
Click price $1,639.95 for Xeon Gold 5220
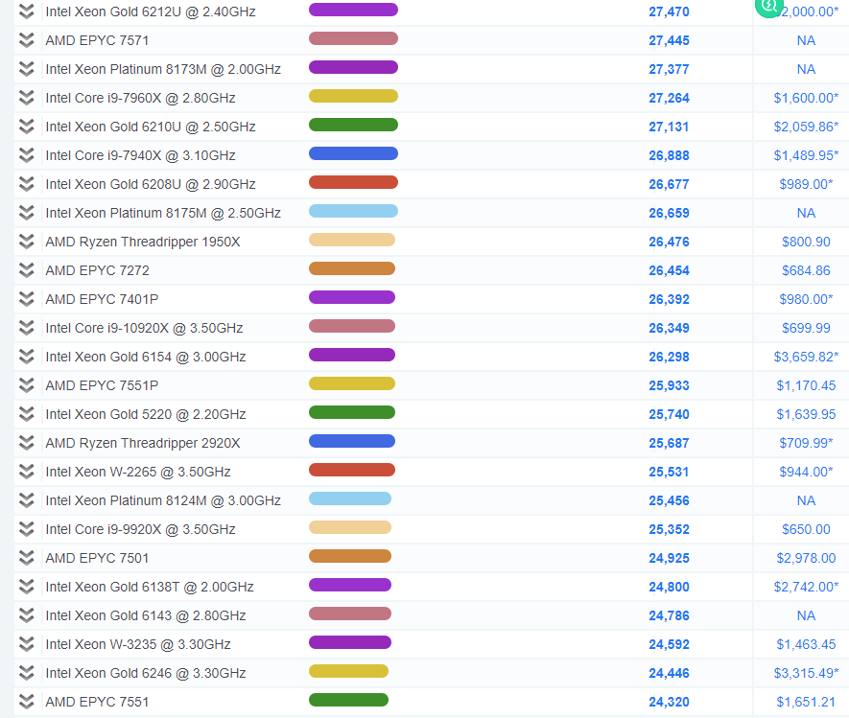(x=806, y=414)
